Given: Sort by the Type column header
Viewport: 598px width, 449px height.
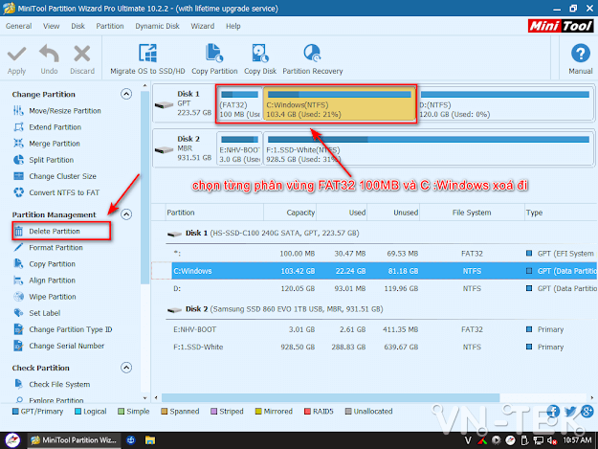Looking at the screenshot, I should (x=561, y=213).
